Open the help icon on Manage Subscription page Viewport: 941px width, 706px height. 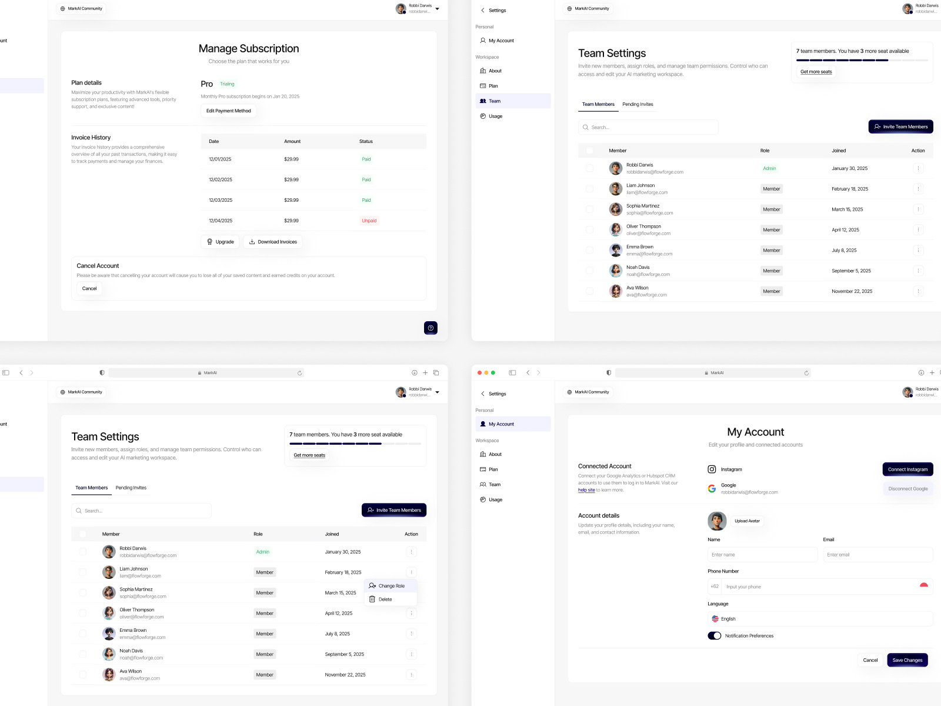pyautogui.click(x=431, y=328)
